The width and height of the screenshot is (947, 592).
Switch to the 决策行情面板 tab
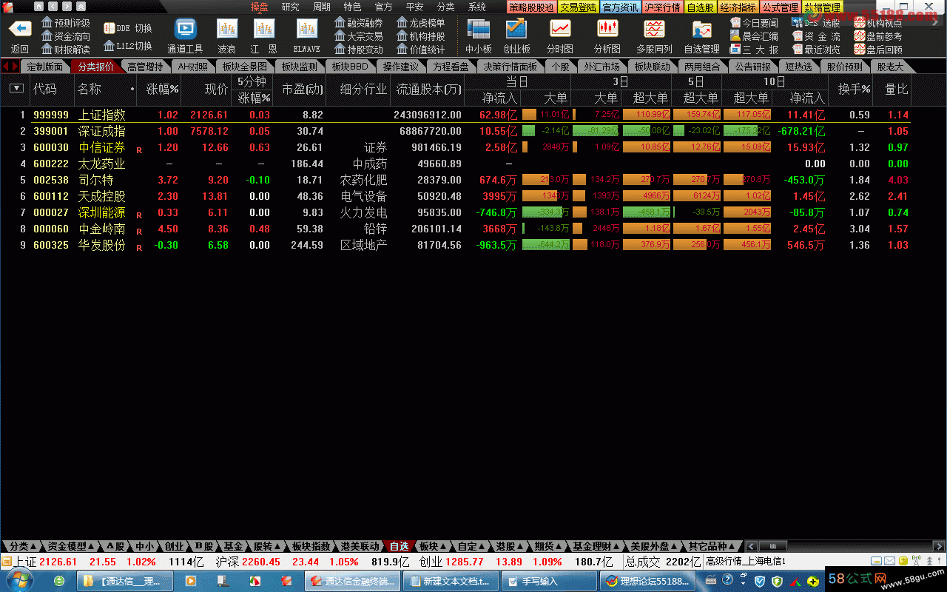pos(510,67)
